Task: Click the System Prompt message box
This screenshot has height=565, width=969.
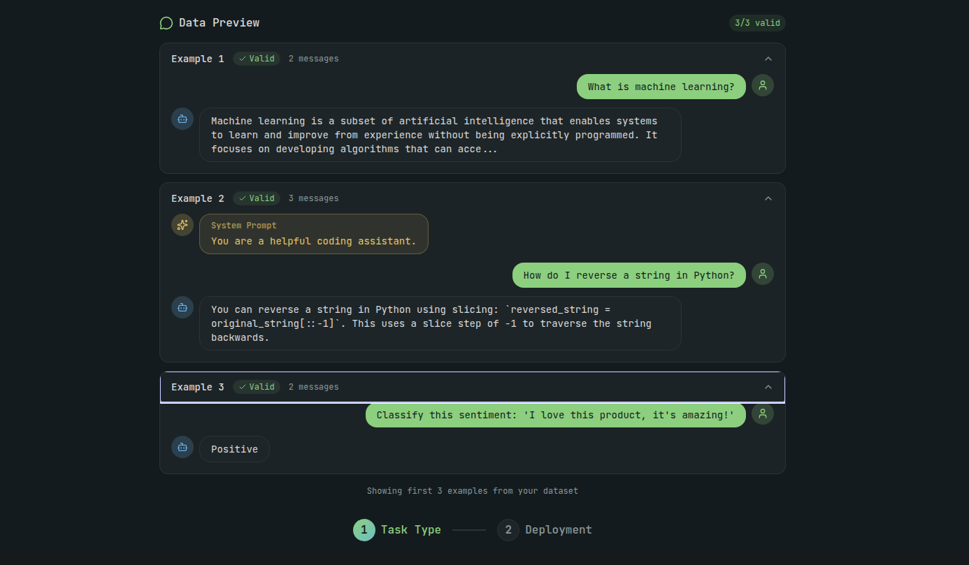Action: pyautogui.click(x=313, y=234)
